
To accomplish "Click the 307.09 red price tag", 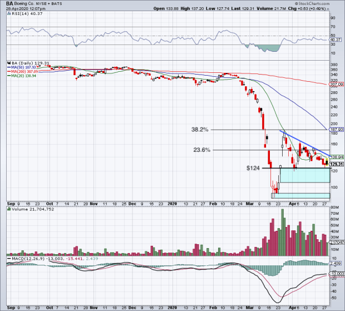I will [x=336, y=84].
